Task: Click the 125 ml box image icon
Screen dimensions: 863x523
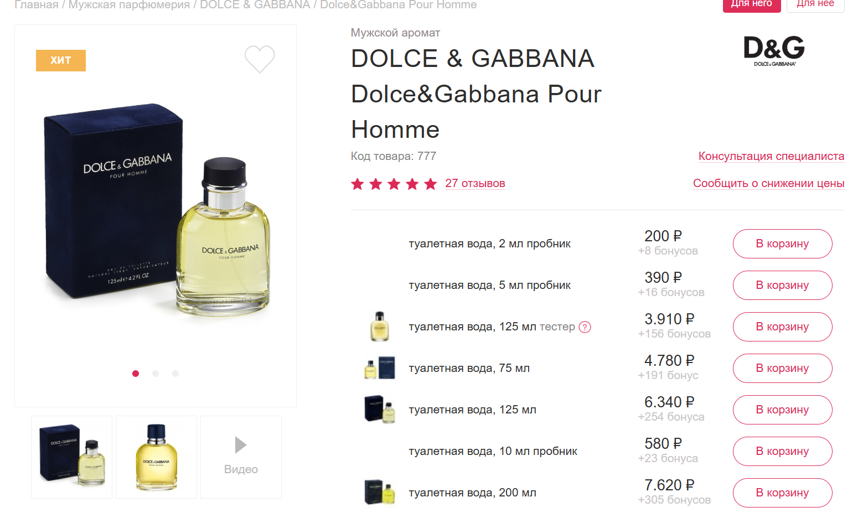Action: (x=380, y=410)
